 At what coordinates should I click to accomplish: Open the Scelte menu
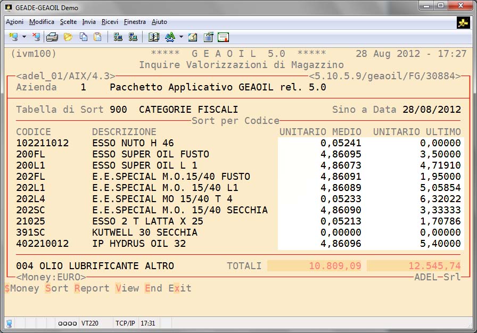(68, 22)
